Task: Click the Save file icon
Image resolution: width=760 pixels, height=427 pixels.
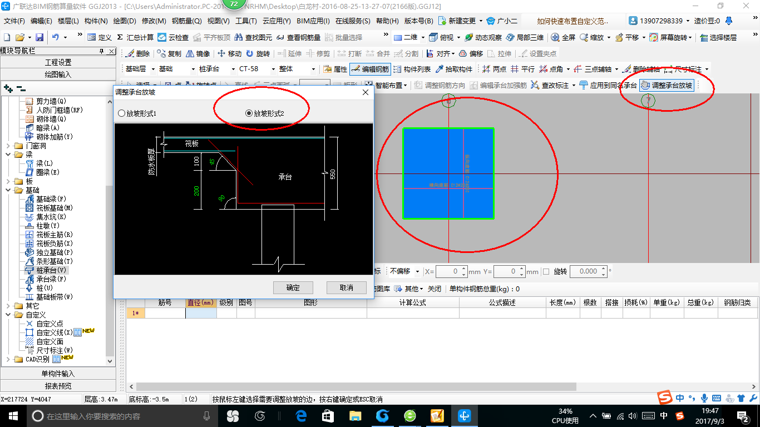Action: pos(40,37)
